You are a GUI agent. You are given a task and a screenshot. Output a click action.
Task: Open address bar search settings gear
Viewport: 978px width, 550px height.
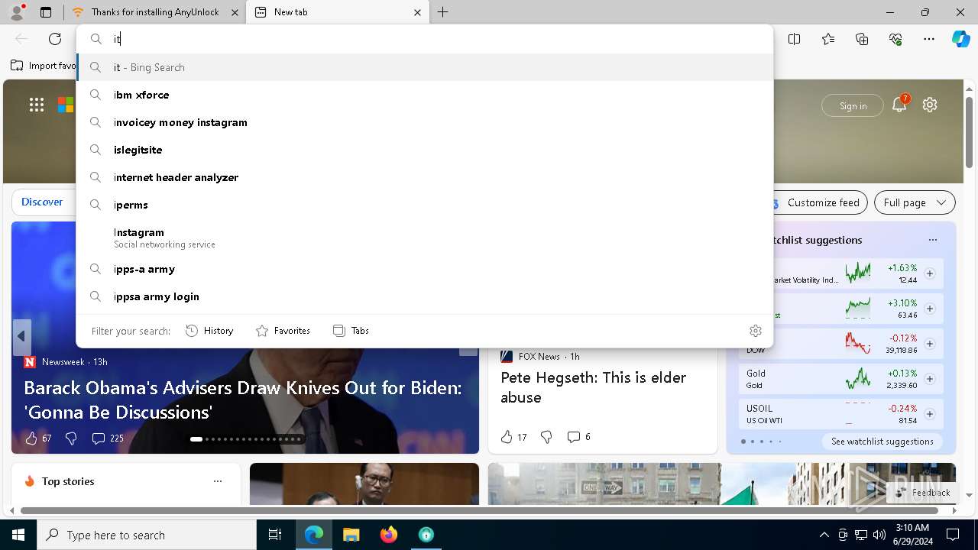(756, 331)
